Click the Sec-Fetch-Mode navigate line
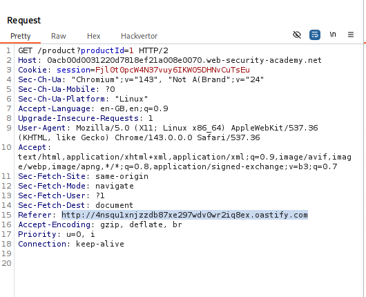Viewport: 366px width, 297px height. point(76,186)
